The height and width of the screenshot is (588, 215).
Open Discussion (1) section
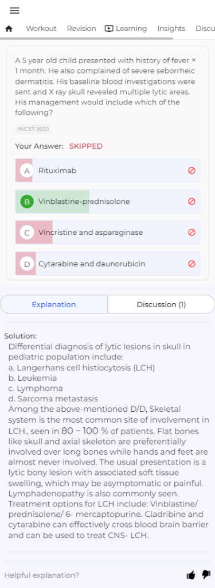click(x=161, y=304)
